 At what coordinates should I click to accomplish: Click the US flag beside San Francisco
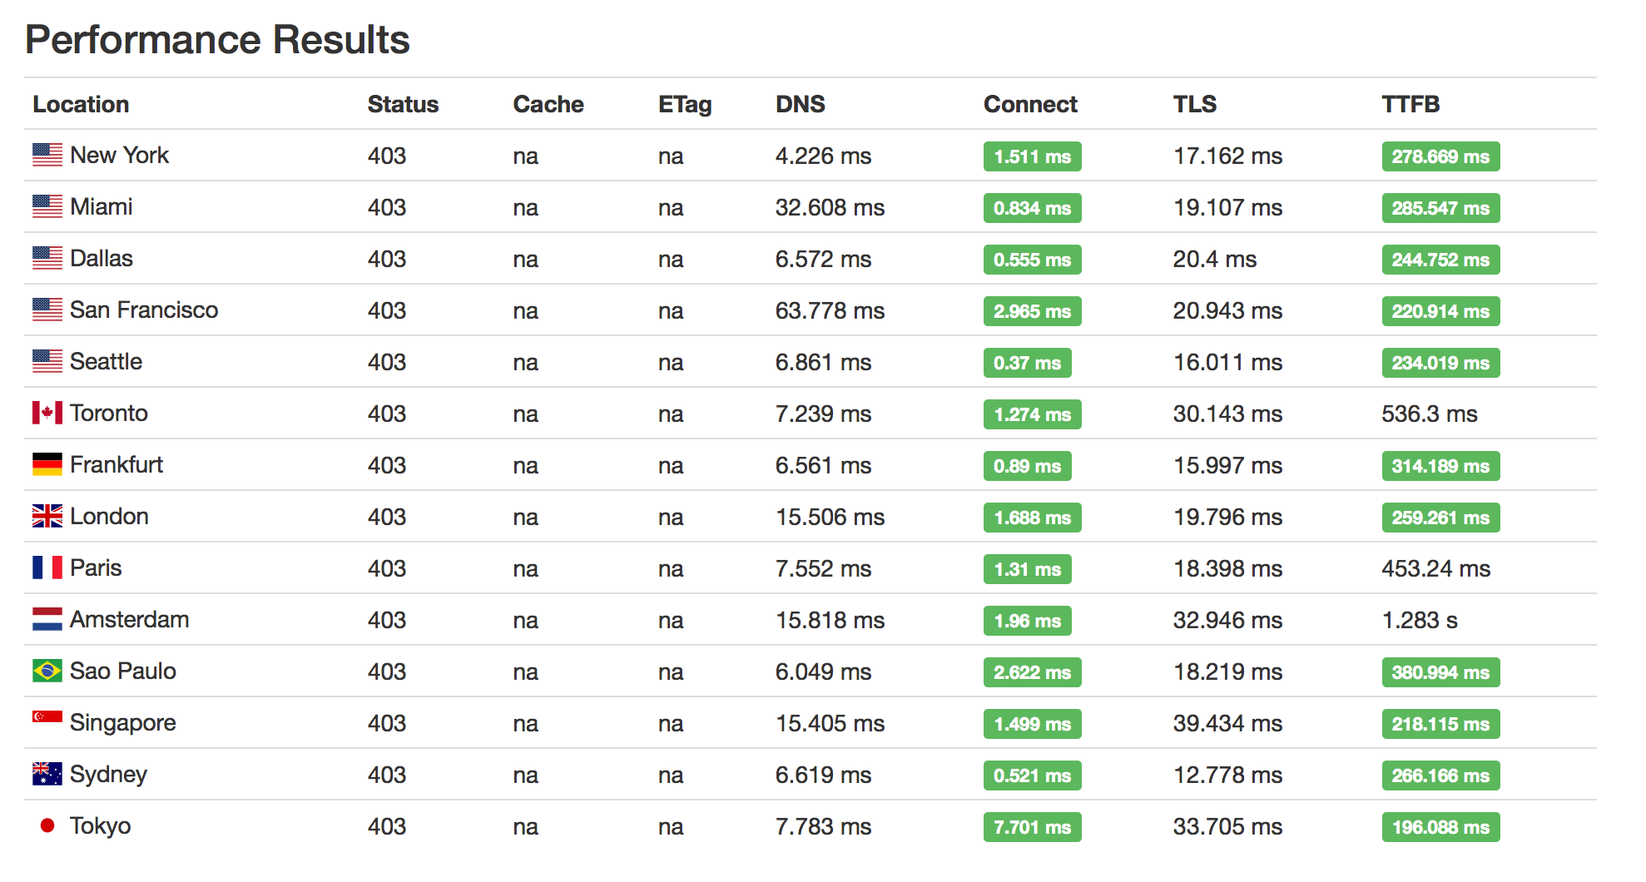47,310
